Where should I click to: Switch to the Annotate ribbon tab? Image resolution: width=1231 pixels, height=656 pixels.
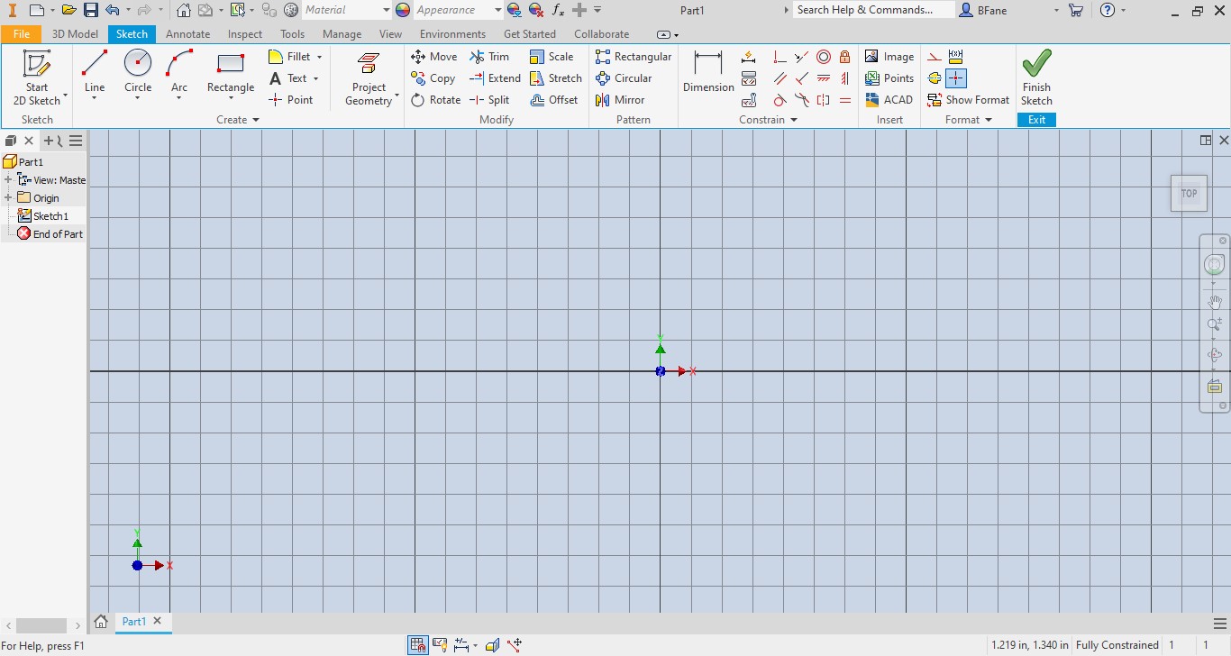(x=187, y=33)
